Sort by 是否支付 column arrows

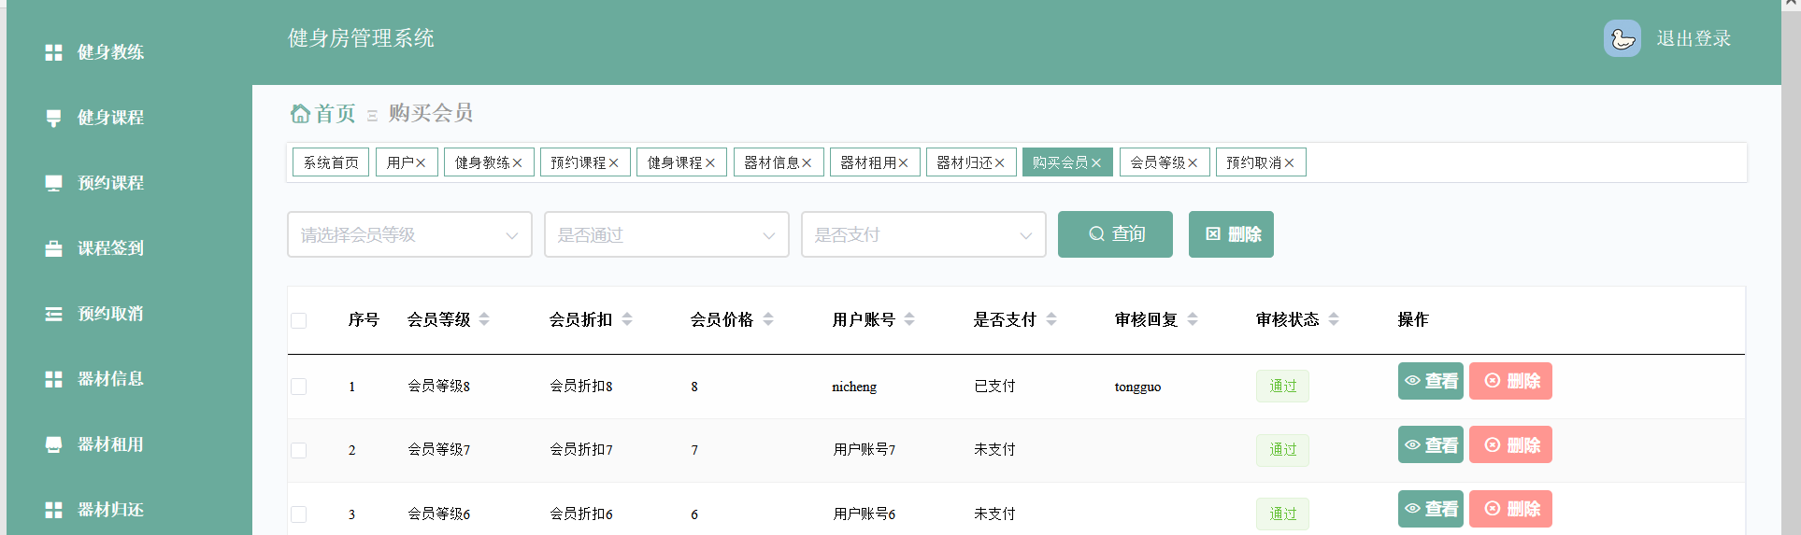(1051, 319)
